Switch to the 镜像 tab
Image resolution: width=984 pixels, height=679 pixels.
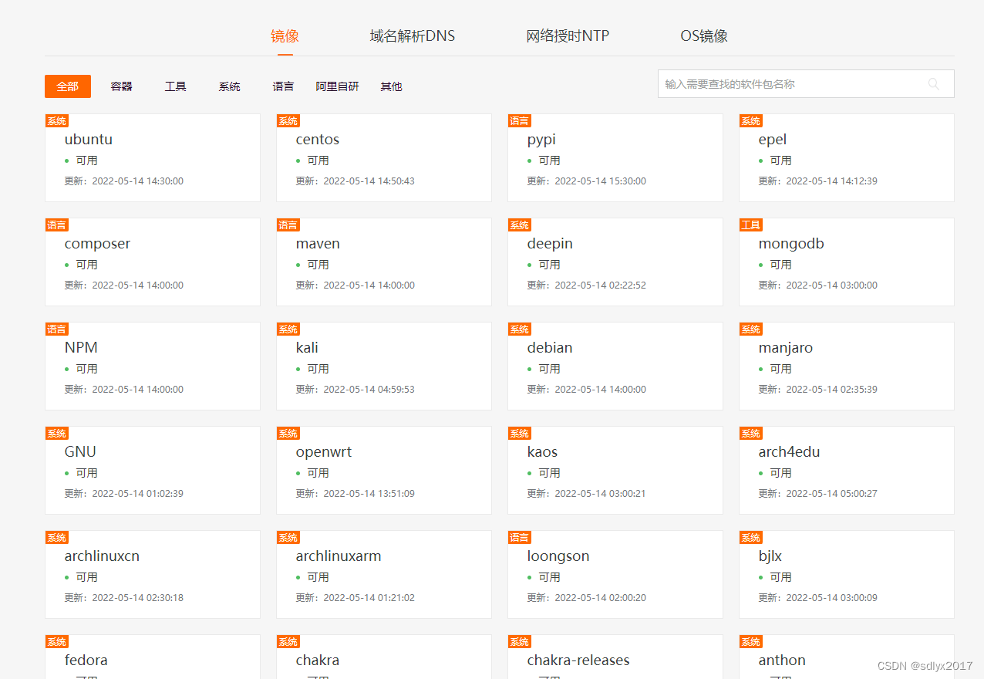pyautogui.click(x=285, y=36)
